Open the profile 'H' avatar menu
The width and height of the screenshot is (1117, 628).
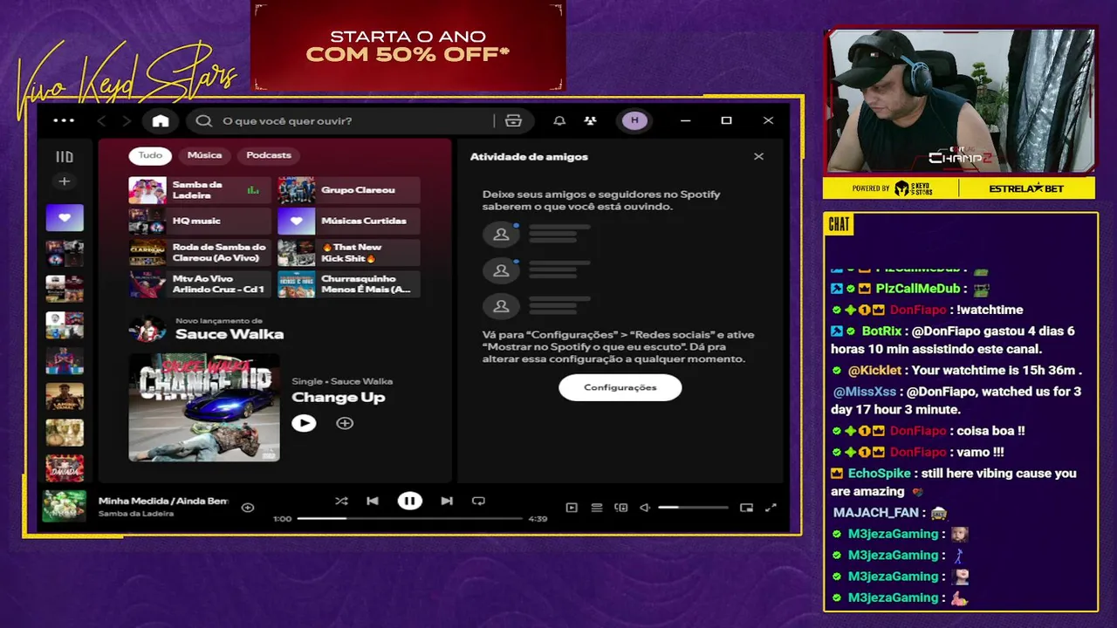coord(634,120)
